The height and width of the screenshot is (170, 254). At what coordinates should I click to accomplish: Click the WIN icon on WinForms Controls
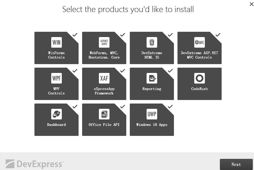pos(57,42)
